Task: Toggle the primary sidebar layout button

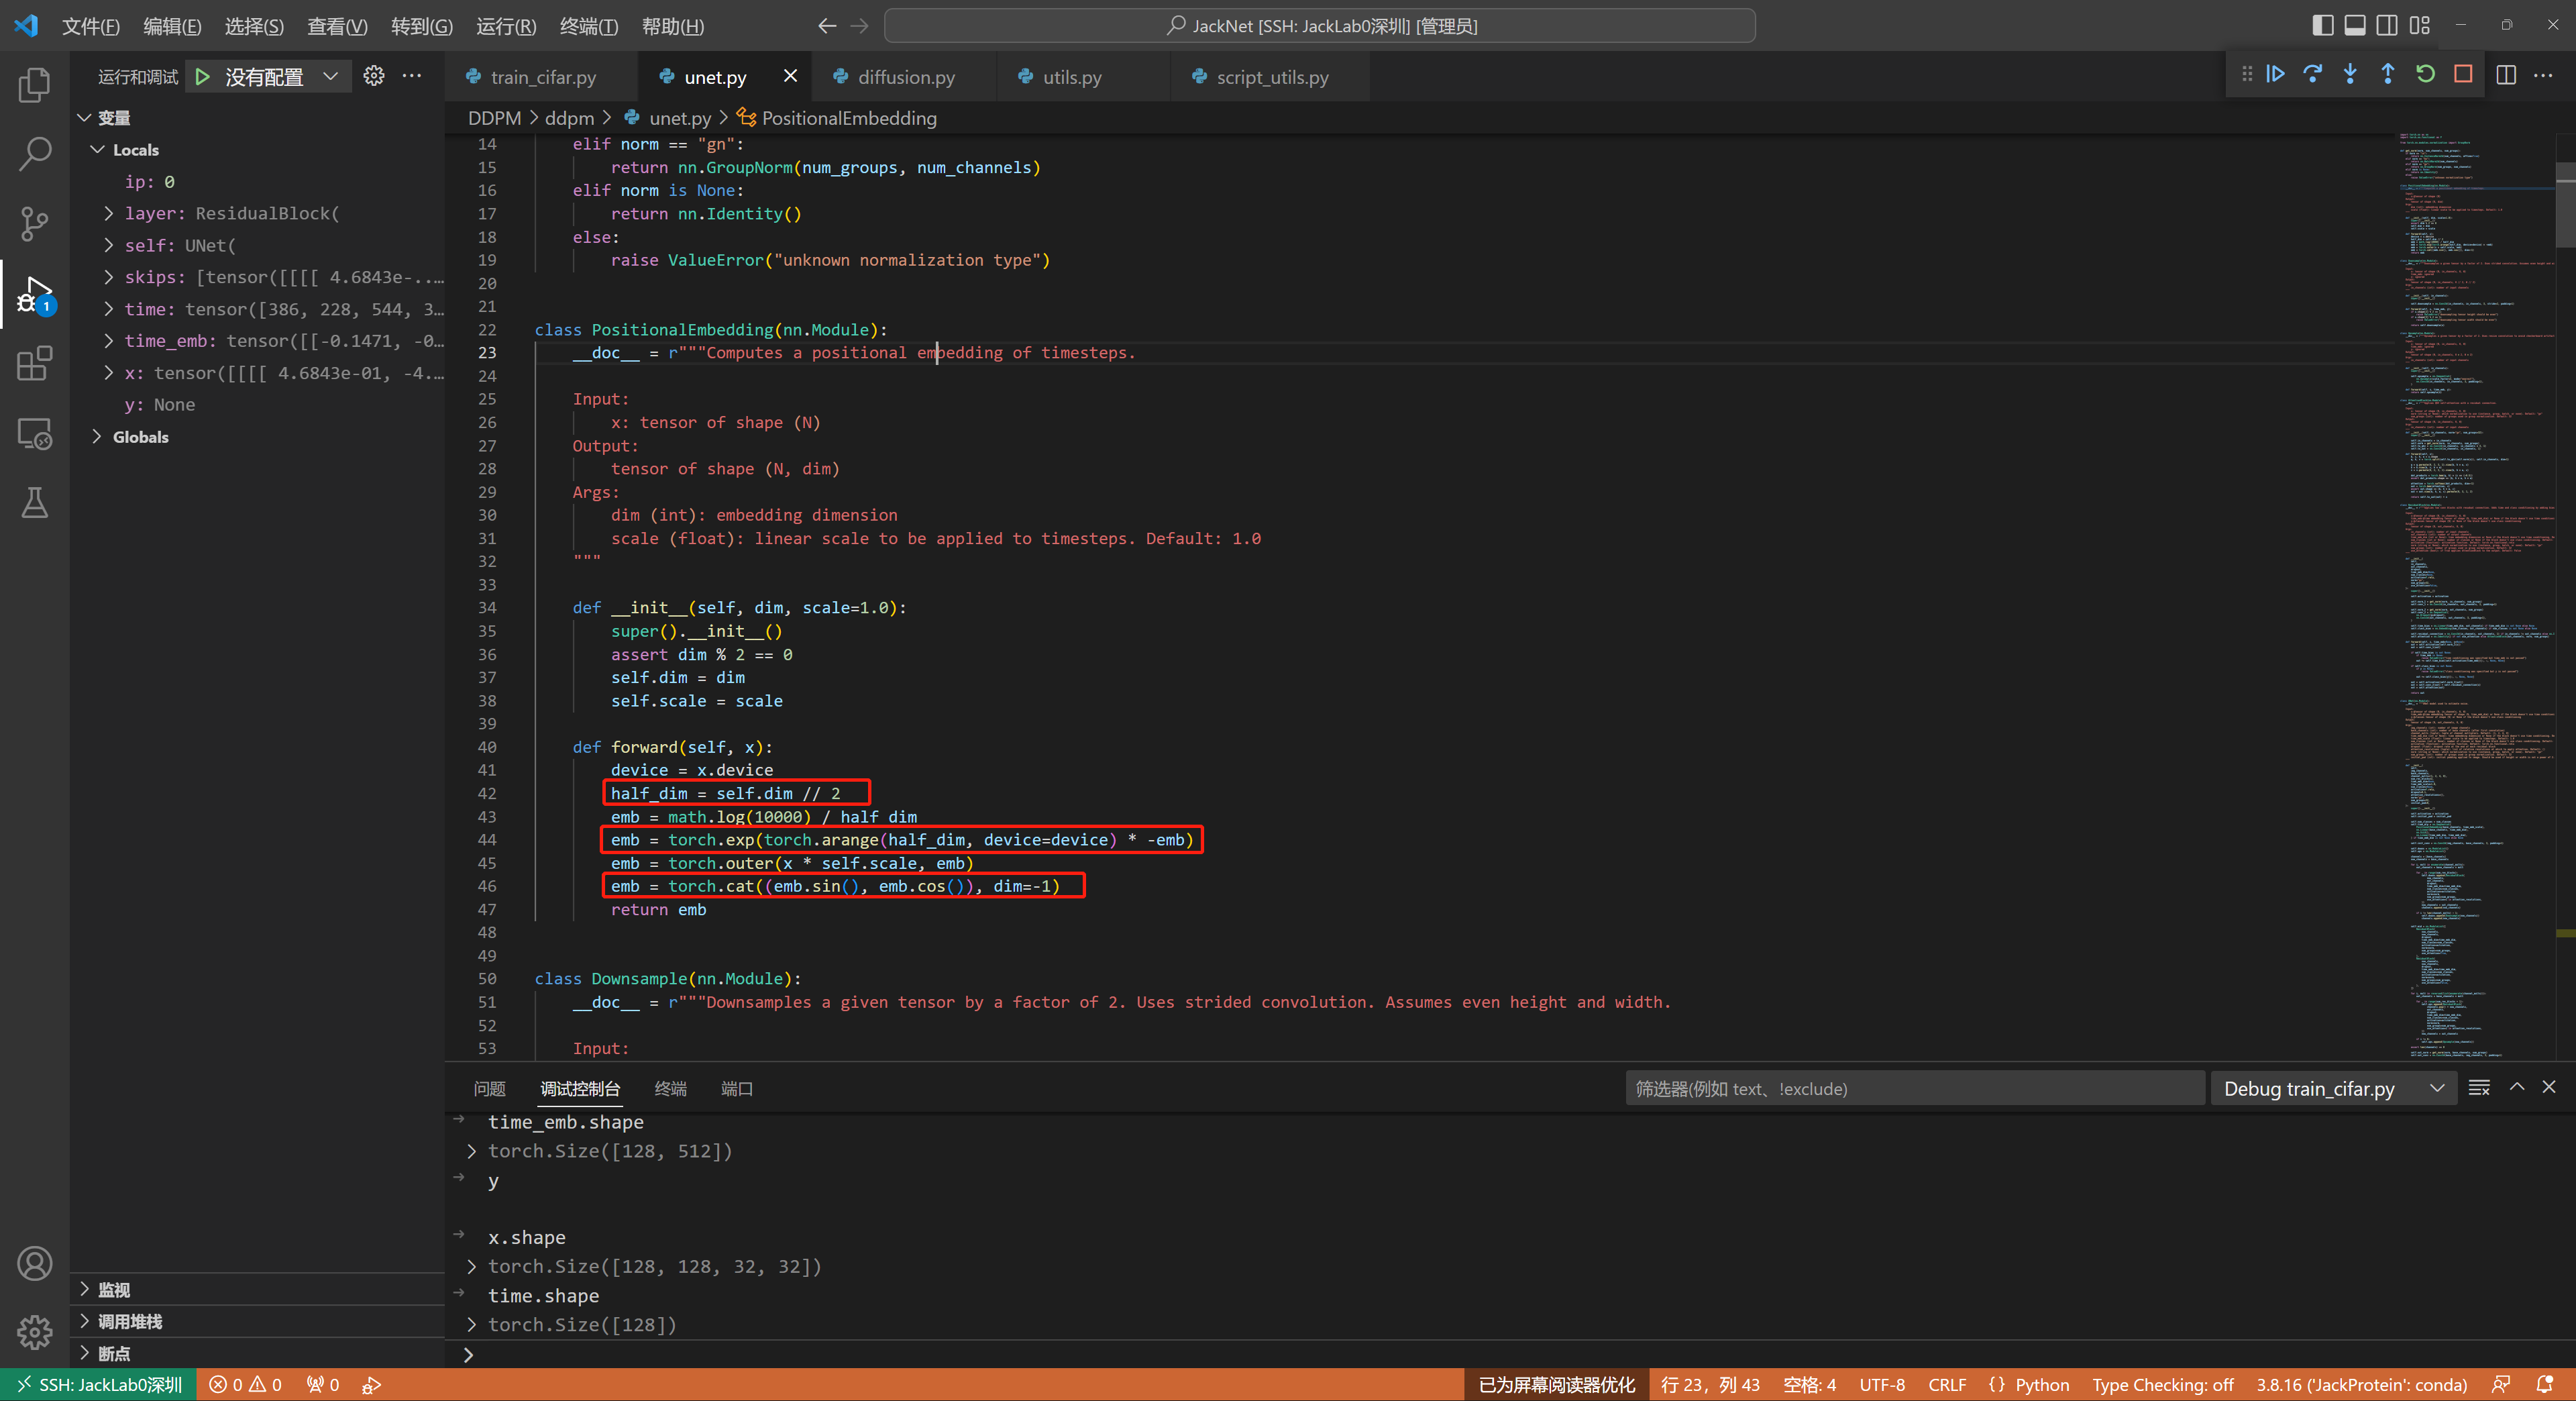Action: pyautogui.click(x=2323, y=25)
